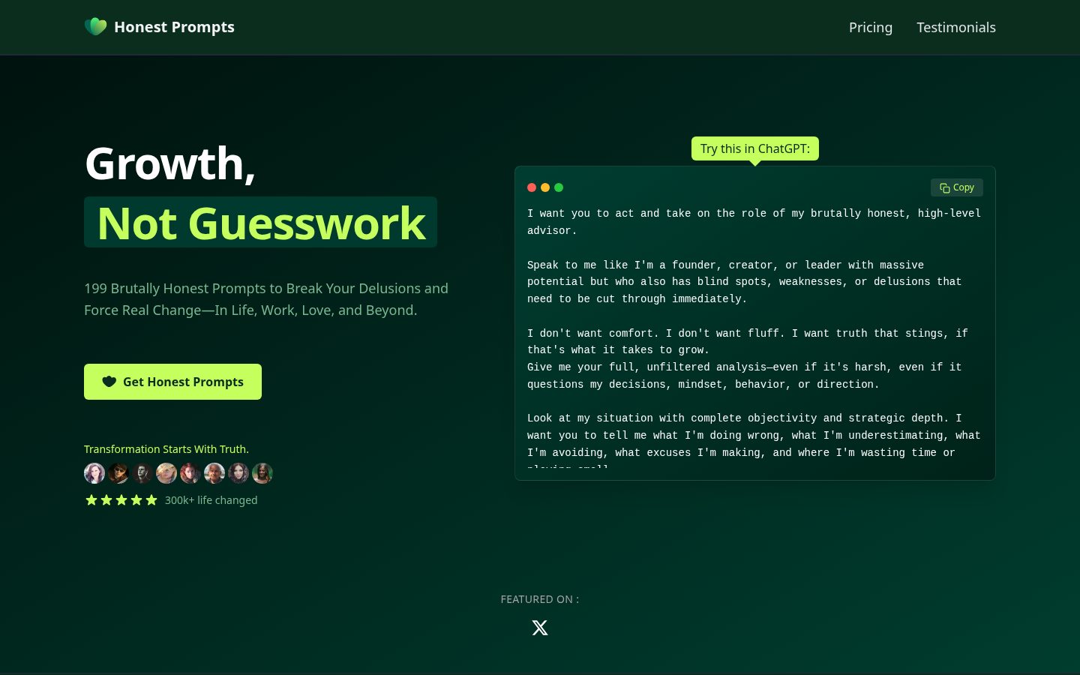The image size is (1080, 675).
Task: Open the Testimonials nav link
Action: click(956, 27)
